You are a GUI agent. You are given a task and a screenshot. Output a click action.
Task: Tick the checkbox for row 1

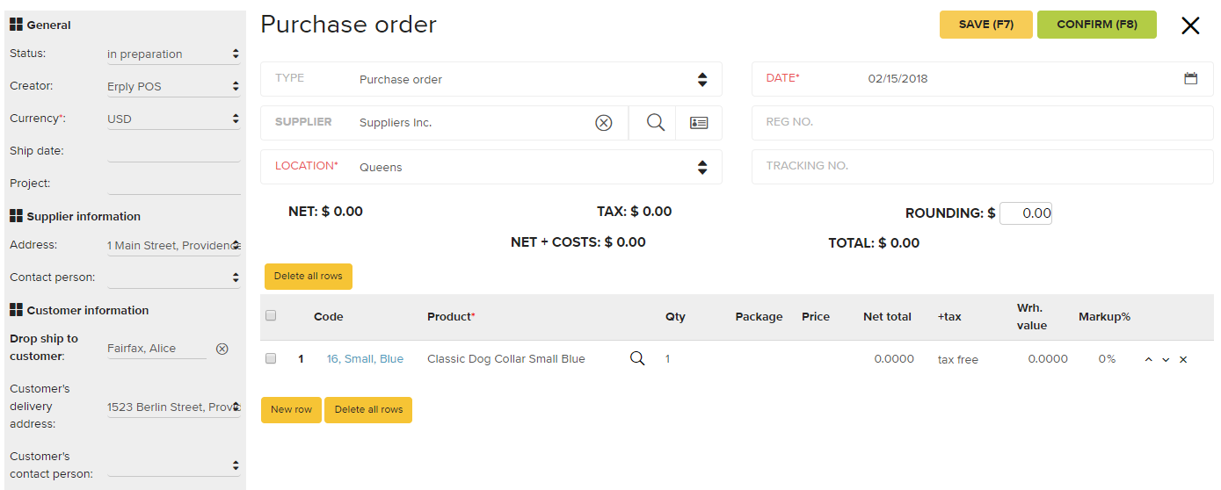pyautogui.click(x=271, y=358)
